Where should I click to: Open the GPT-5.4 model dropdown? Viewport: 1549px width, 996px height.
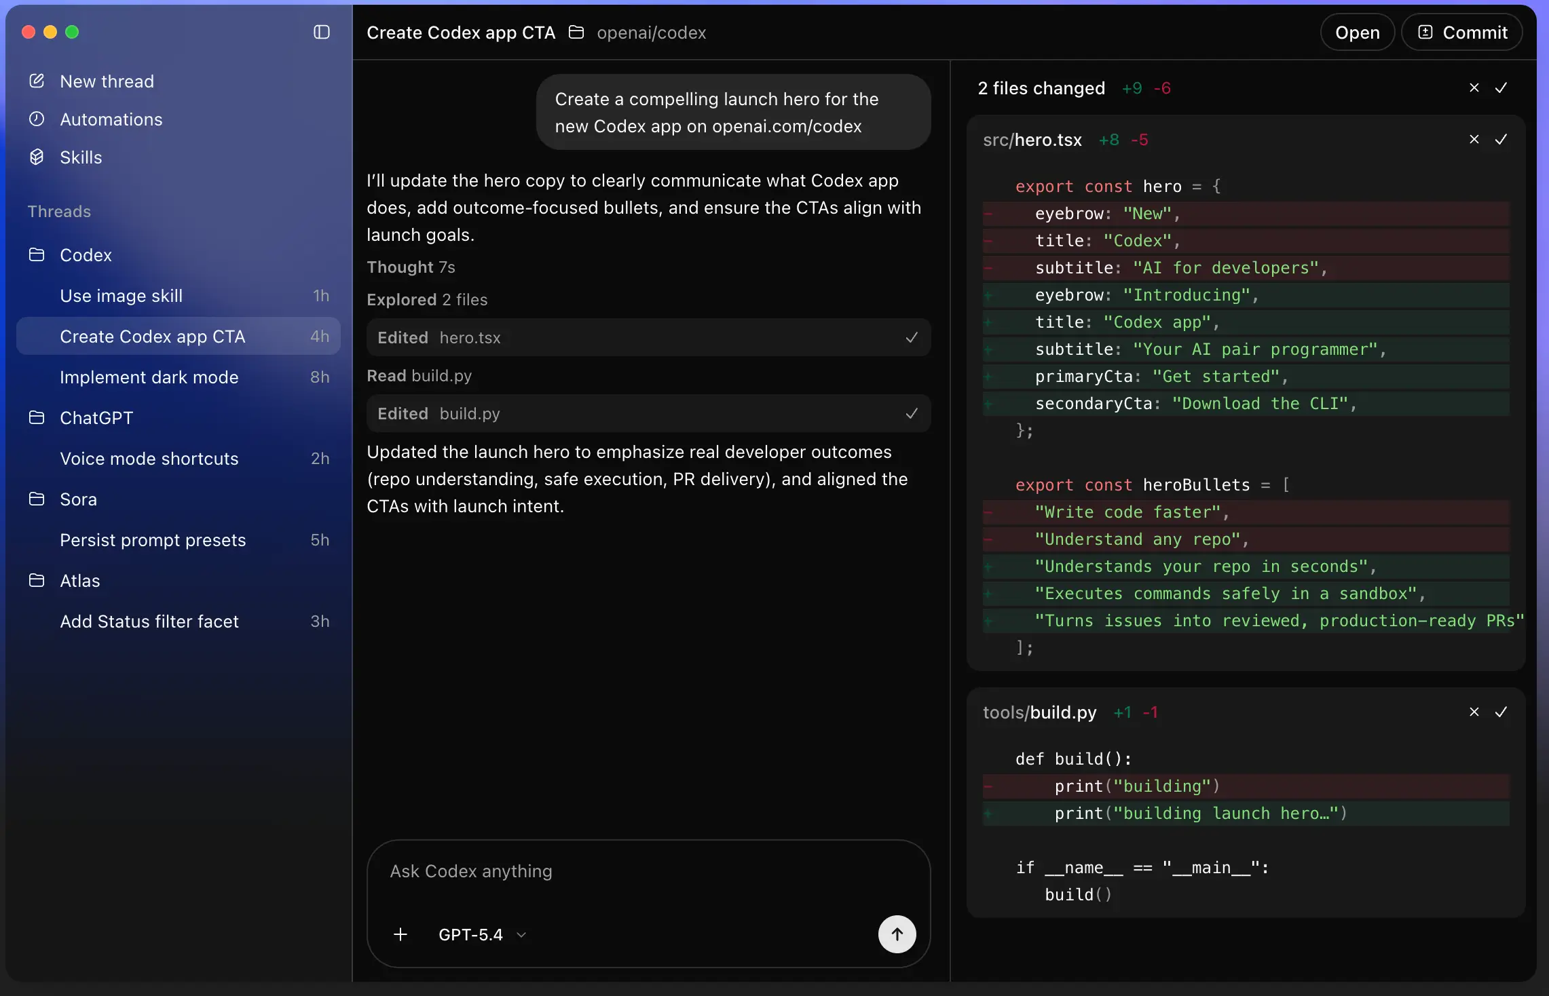(x=481, y=934)
